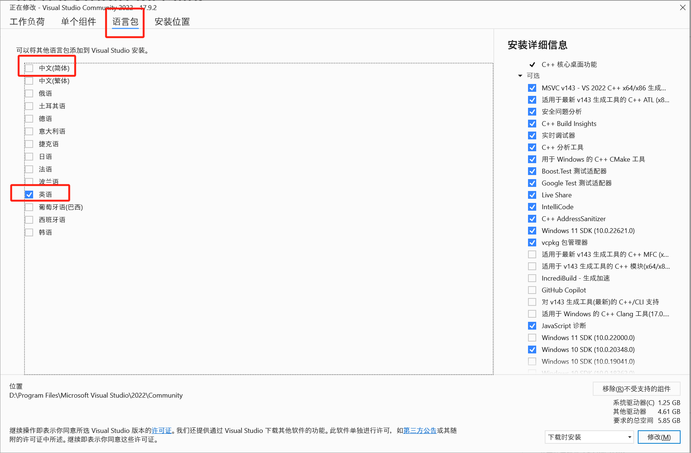Uncheck the C++ CMake tools for Windows
This screenshot has width=691, height=453.
pyautogui.click(x=532, y=159)
